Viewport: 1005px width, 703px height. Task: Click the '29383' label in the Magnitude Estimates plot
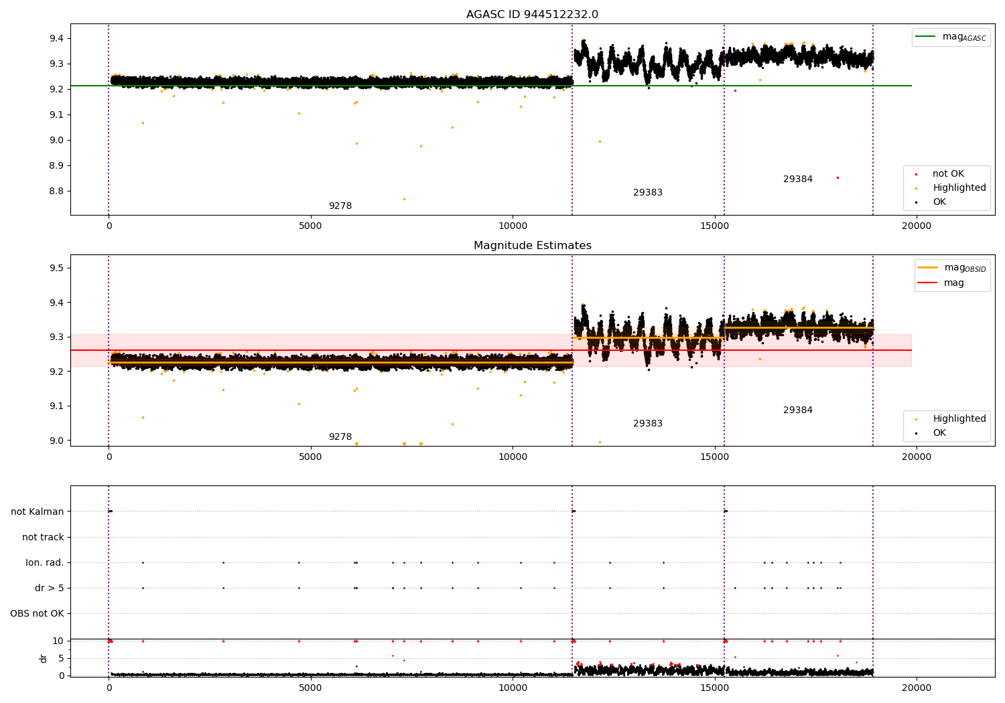coord(648,424)
